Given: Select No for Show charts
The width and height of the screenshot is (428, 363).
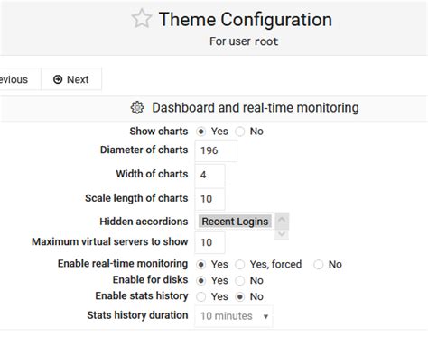Looking at the screenshot, I should click(240, 132).
